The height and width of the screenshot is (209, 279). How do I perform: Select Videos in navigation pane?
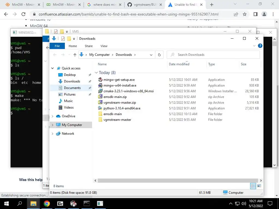click(69, 107)
